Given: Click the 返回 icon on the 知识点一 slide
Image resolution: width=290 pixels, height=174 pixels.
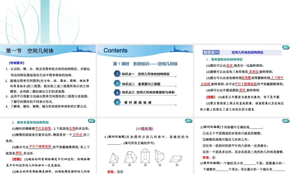Looking at the screenshot, I should [x=285, y=47].
